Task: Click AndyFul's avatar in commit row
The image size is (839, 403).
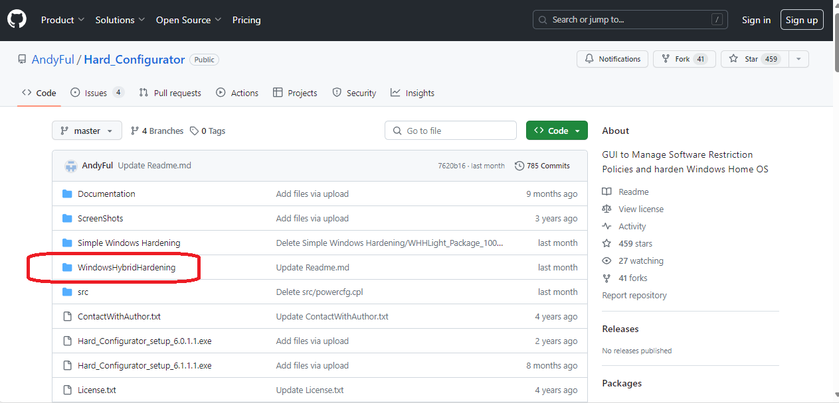Action: [x=71, y=166]
